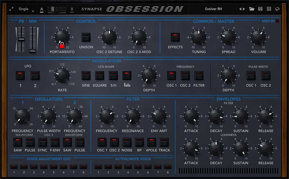Click the loudness envelope RELEASE knob
This screenshot has width=289, height=179.
[266, 148]
